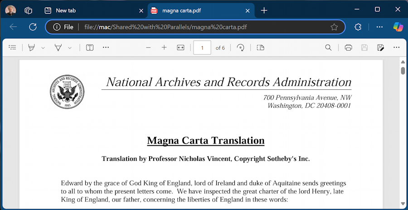This screenshot has width=408, height=210.
Task: Minimize the browser window
Action: click(x=357, y=9)
